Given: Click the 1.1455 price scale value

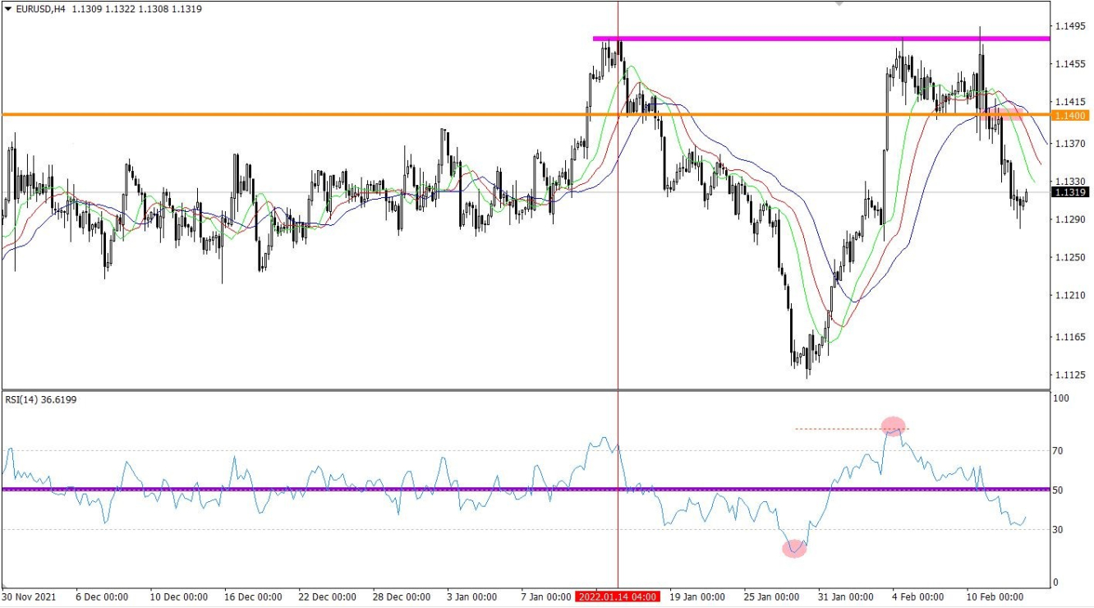Looking at the screenshot, I should pos(1072,64).
